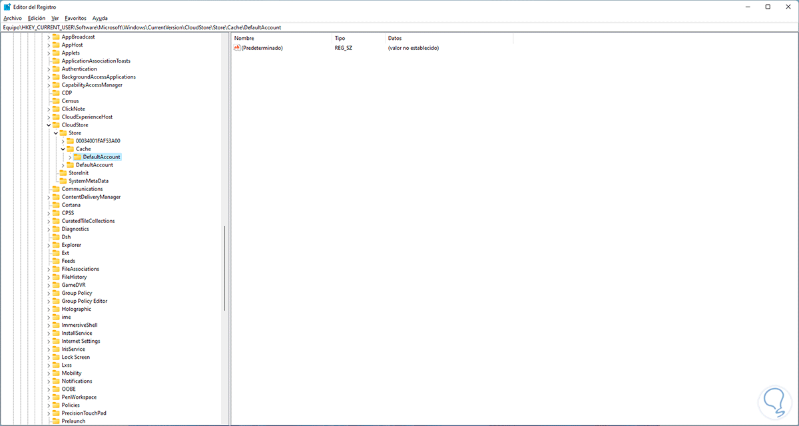Viewport: 799px width, 426px height.
Task: Select the Communications folder icon
Action: pyautogui.click(x=56, y=188)
